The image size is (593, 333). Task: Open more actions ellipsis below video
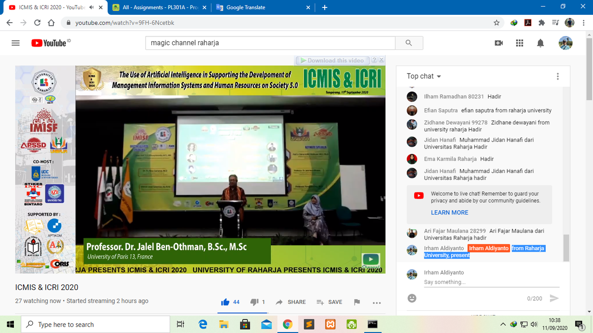click(x=377, y=302)
